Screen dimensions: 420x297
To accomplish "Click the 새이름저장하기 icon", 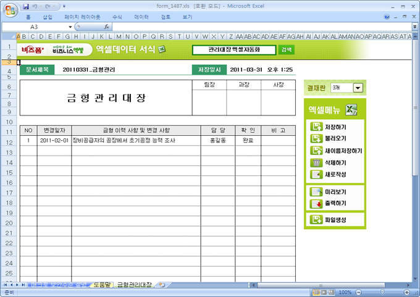I will pyautogui.click(x=316, y=151).
